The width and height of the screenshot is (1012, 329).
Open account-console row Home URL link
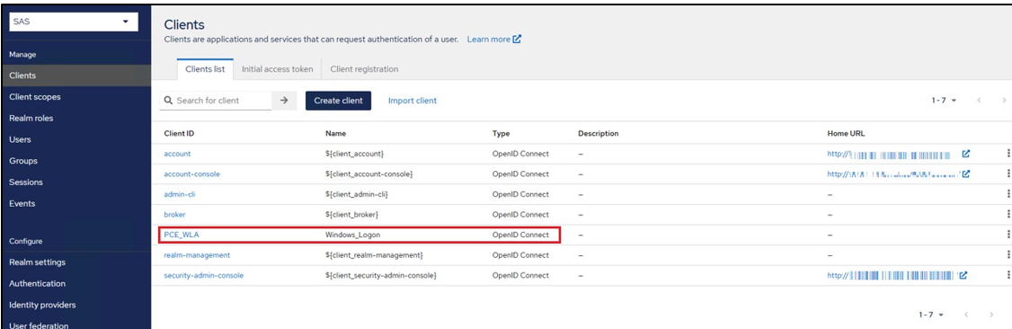(899, 174)
